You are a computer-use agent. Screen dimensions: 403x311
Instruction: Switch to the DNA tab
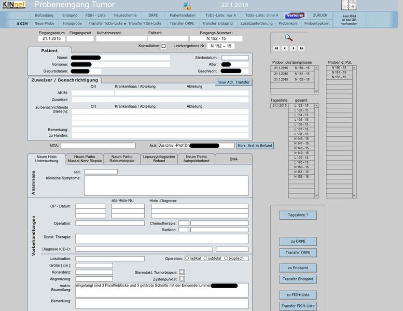coord(233,159)
